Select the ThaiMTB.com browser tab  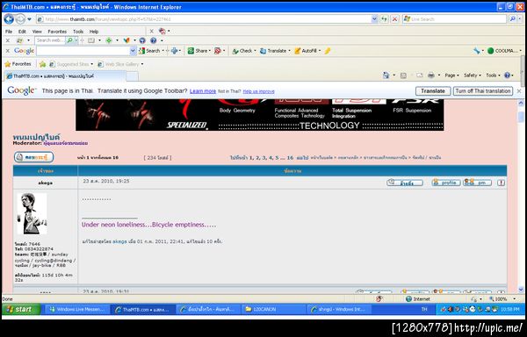click(65, 76)
